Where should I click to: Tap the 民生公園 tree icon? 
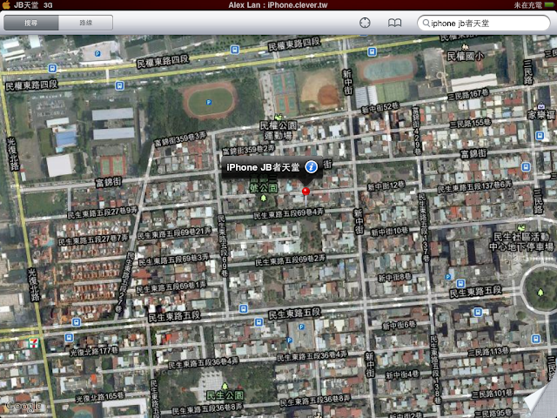coord(225,386)
